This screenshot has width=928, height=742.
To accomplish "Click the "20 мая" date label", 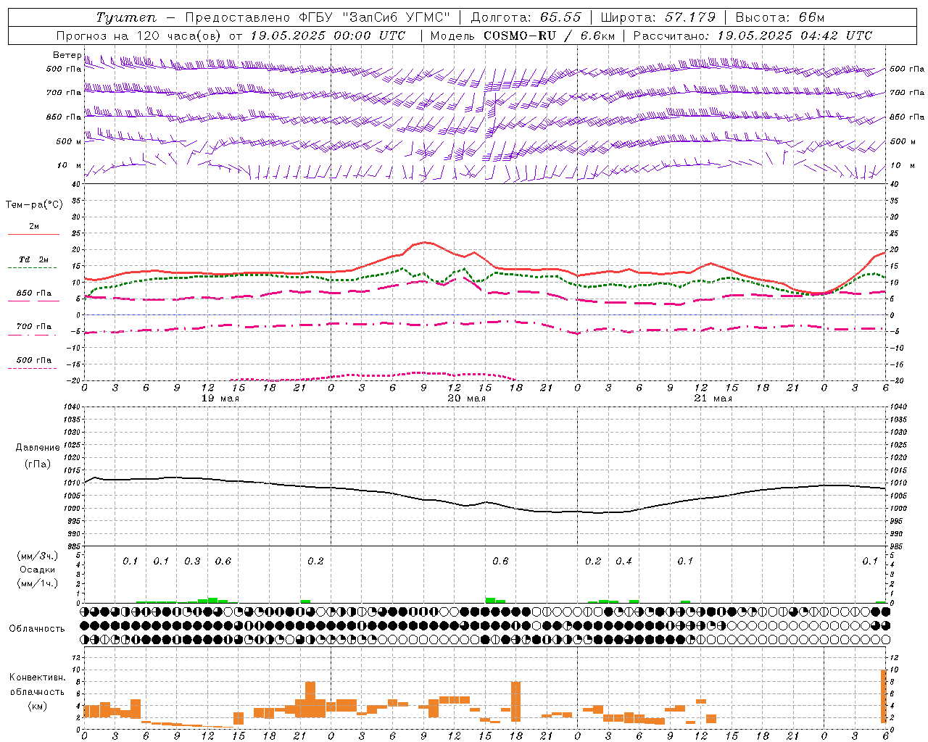I will pos(467,399).
